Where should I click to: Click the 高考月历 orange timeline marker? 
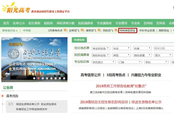(2, 96)
